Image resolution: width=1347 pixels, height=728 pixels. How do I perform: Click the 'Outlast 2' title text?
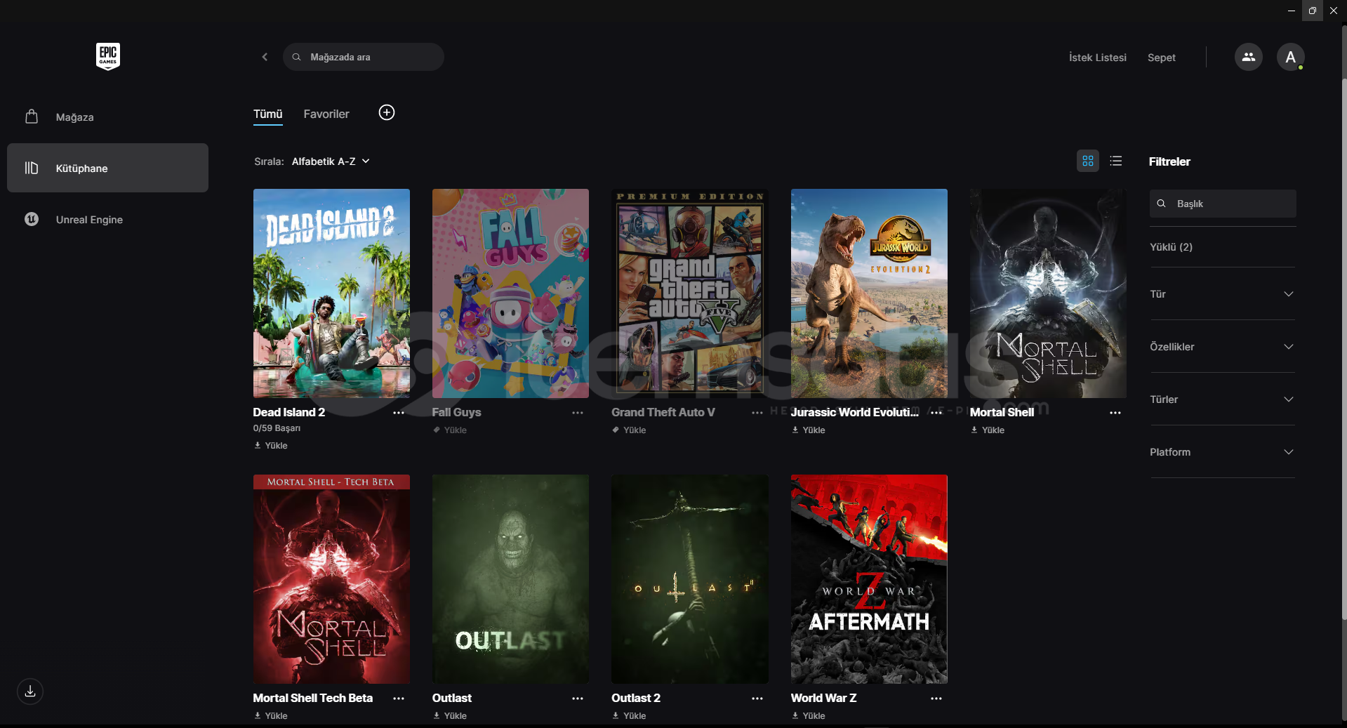click(636, 699)
